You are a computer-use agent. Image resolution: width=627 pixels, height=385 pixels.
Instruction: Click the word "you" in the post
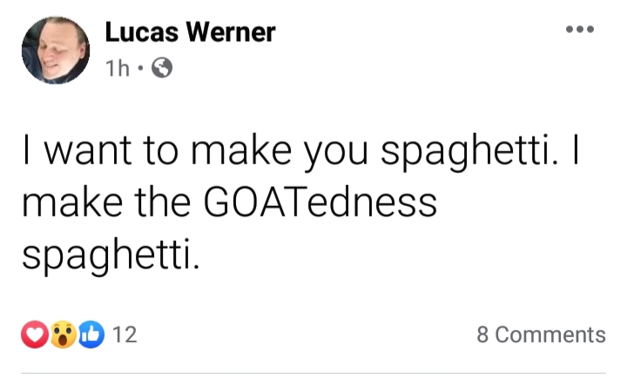(x=335, y=155)
